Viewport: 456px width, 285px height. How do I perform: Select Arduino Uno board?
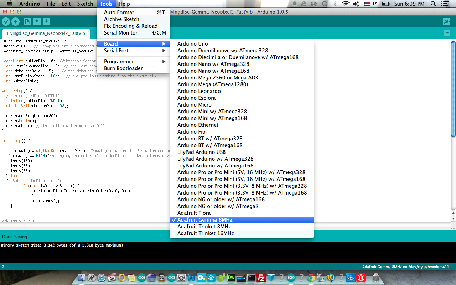point(242,44)
